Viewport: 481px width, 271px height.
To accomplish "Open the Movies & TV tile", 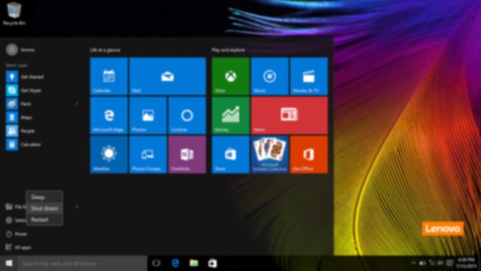I will (309, 76).
